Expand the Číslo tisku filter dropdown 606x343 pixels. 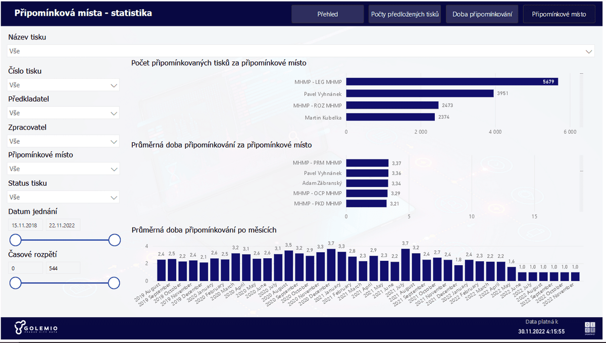point(115,84)
